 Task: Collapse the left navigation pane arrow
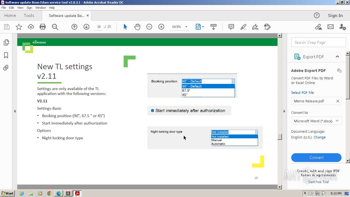(15, 111)
